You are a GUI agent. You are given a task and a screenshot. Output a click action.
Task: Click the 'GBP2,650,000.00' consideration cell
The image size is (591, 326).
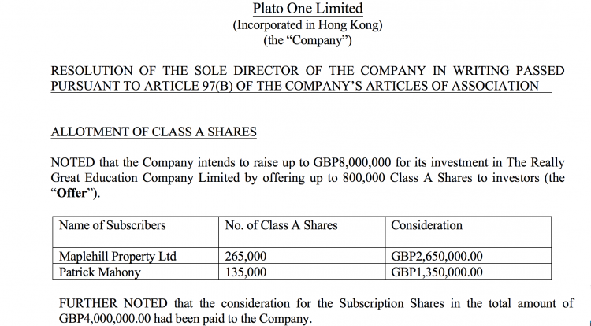pyautogui.click(x=437, y=257)
